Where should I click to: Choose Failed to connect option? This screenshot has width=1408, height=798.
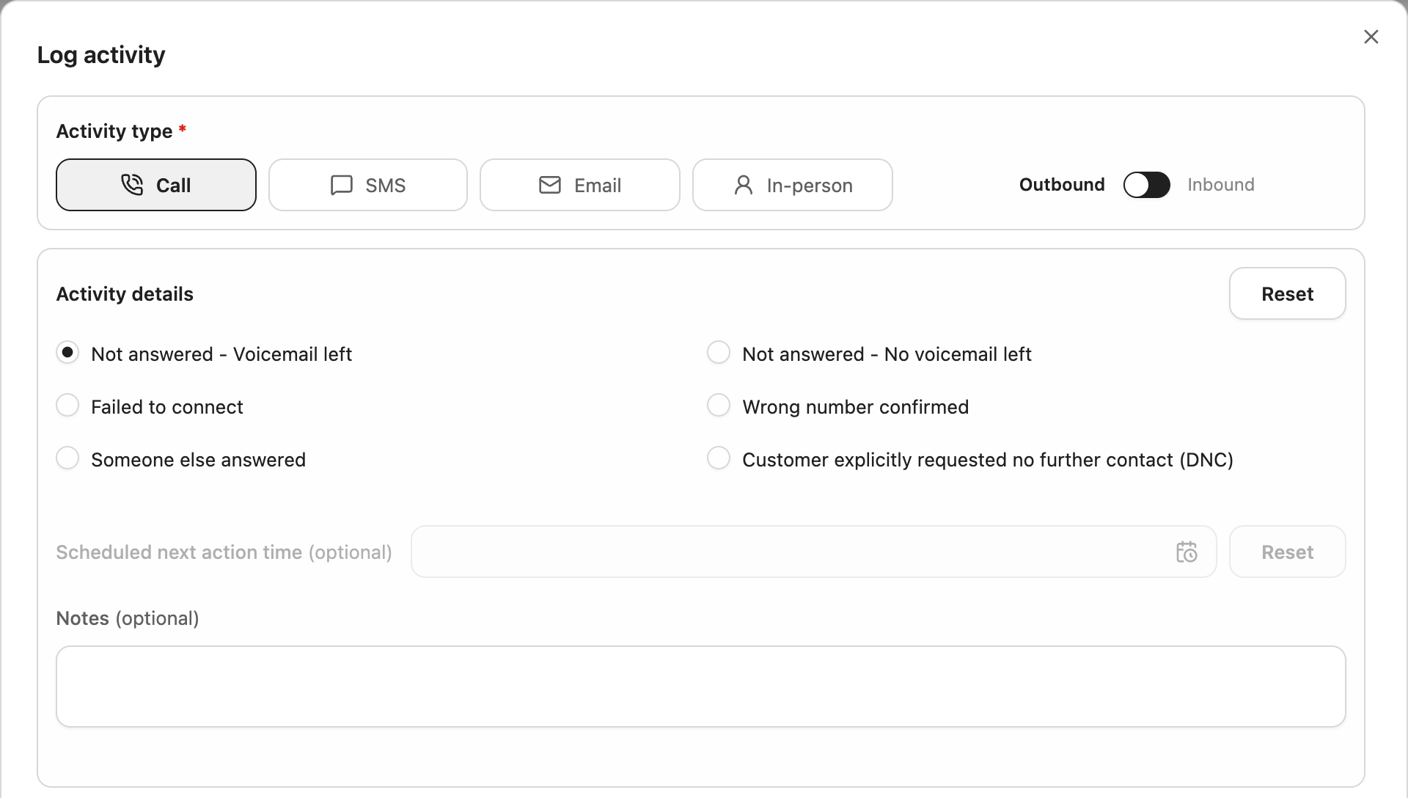67,406
